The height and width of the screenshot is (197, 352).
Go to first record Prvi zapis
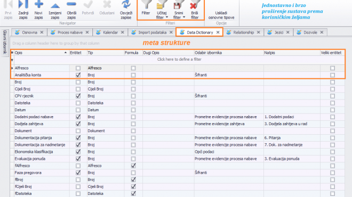pyautogui.click(x=8, y=10)
